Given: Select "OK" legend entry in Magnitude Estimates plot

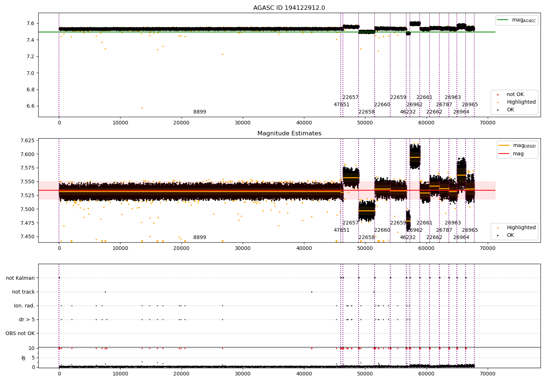Looking at the screenshot, I should click(x=510, y=235).
